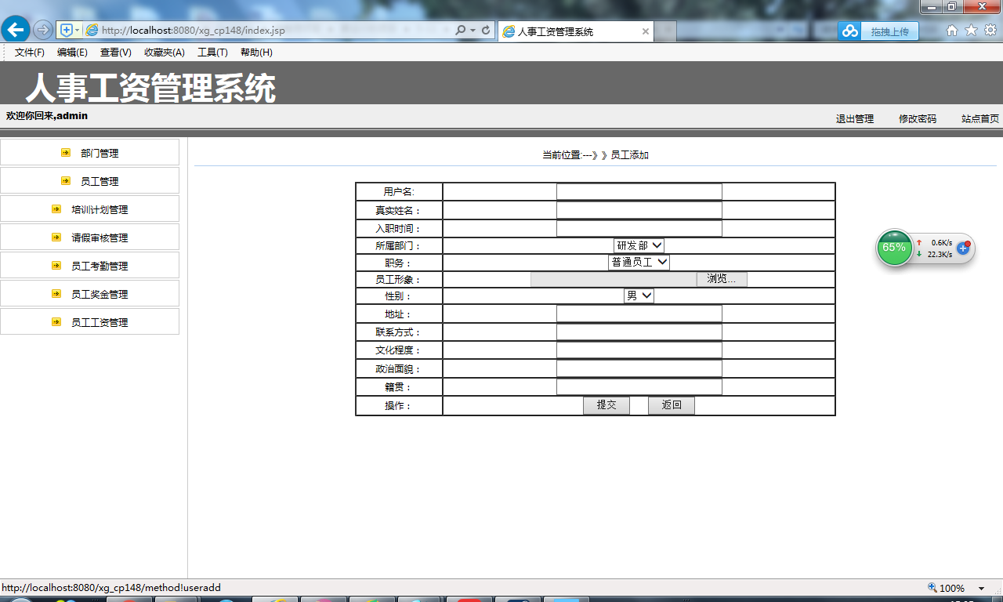
Task: Click the address bar search magnifier
Action: [460, 31]
